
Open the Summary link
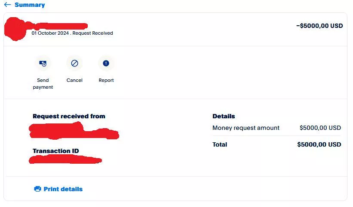[29, 5]
